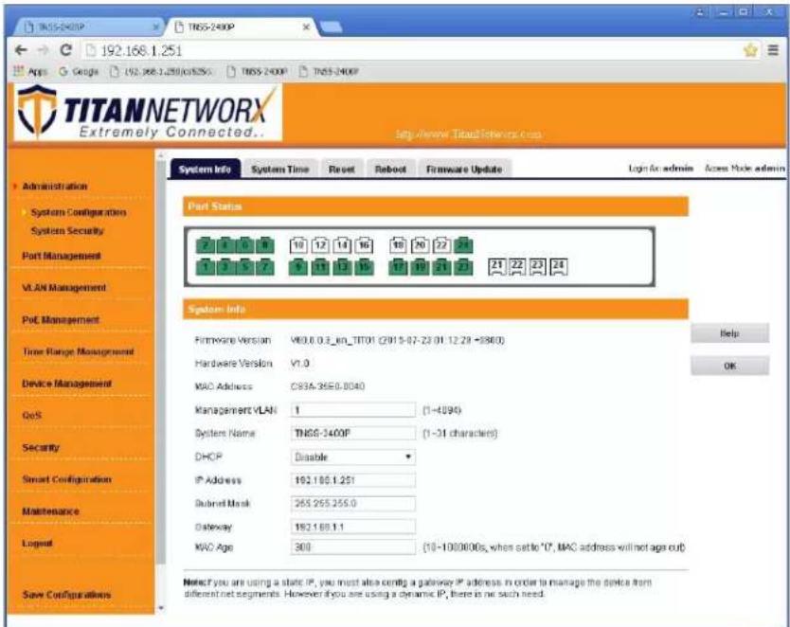Expand Administration menu section
Image resolution: width=790 pixels, height=627 pixels.
(54, 187)
